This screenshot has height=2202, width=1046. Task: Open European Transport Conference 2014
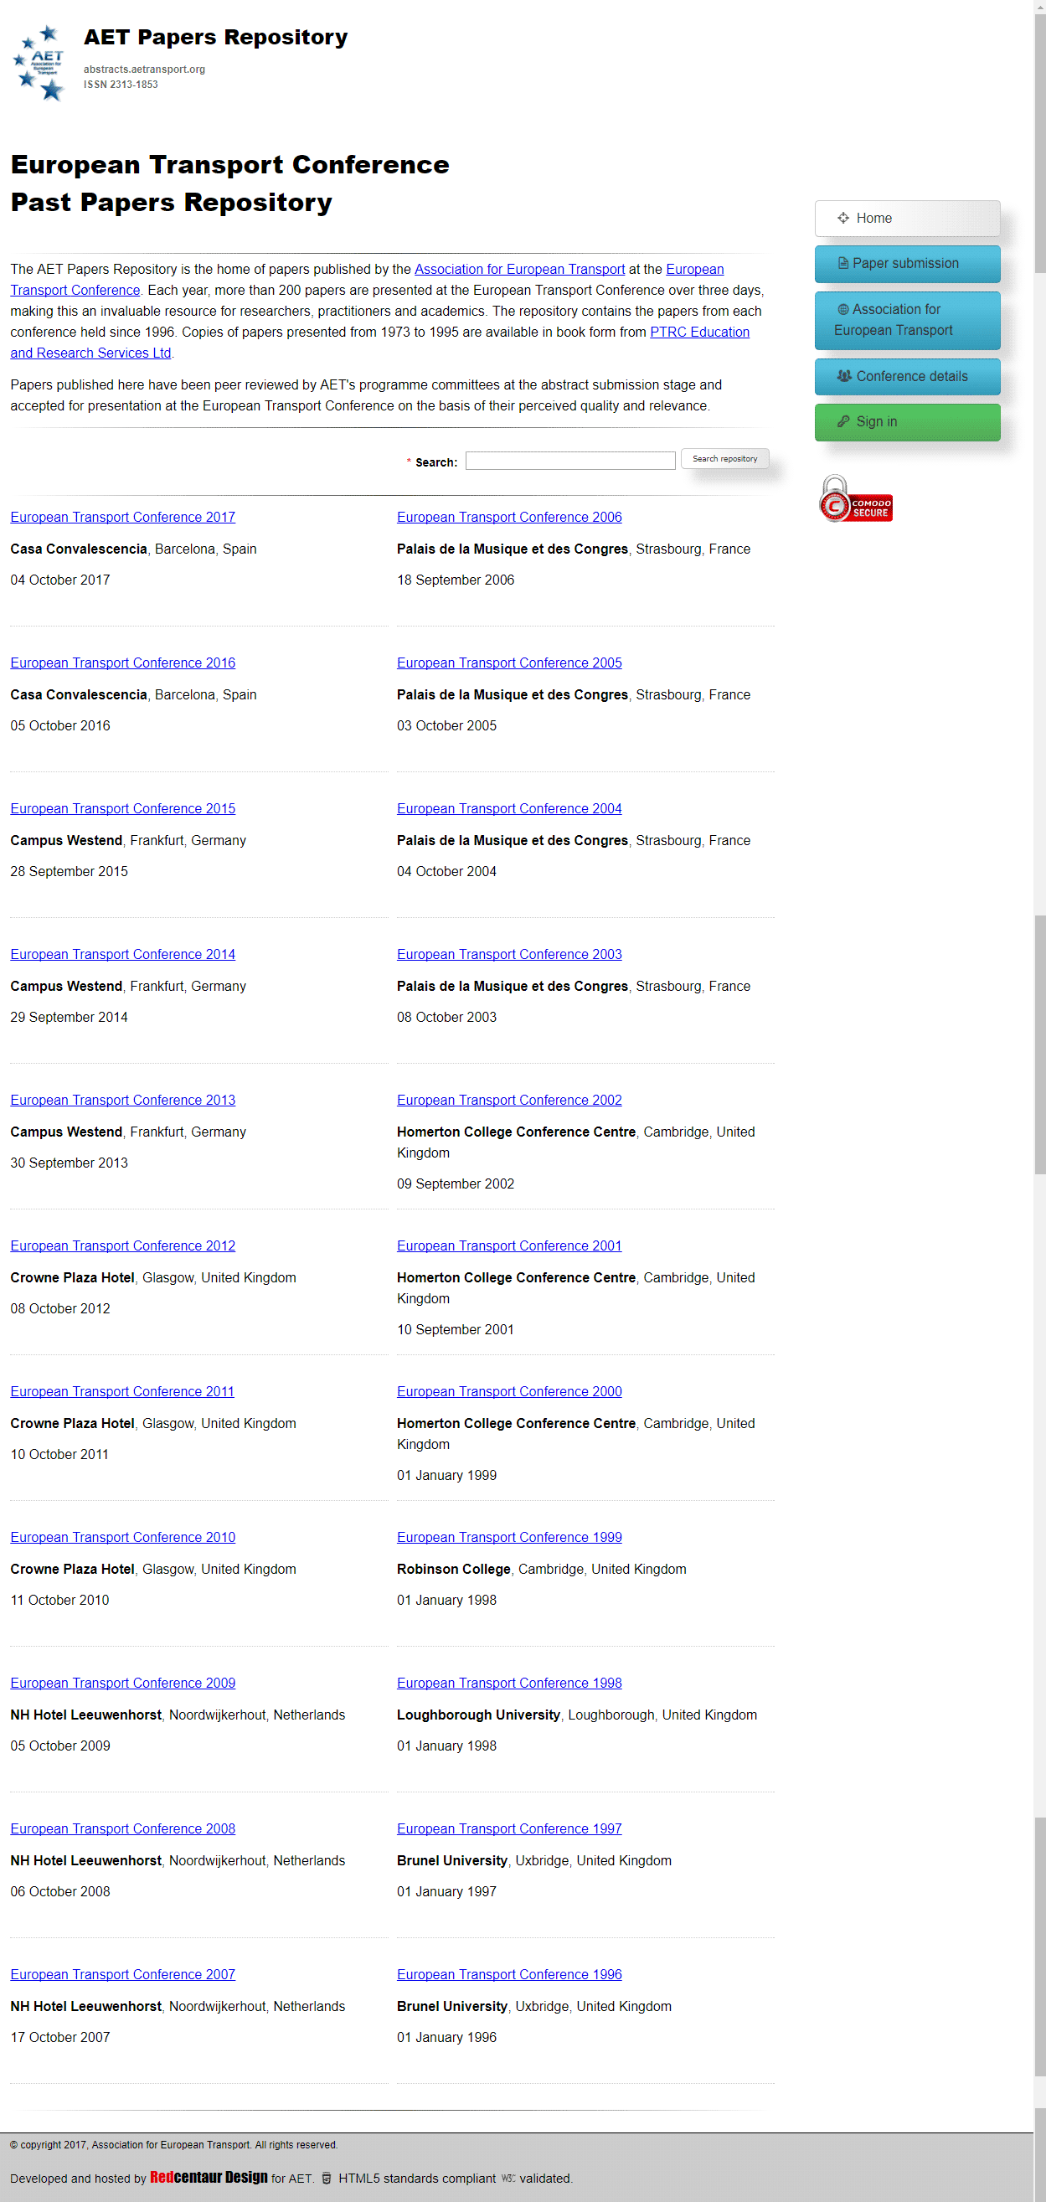click(123, 955)
